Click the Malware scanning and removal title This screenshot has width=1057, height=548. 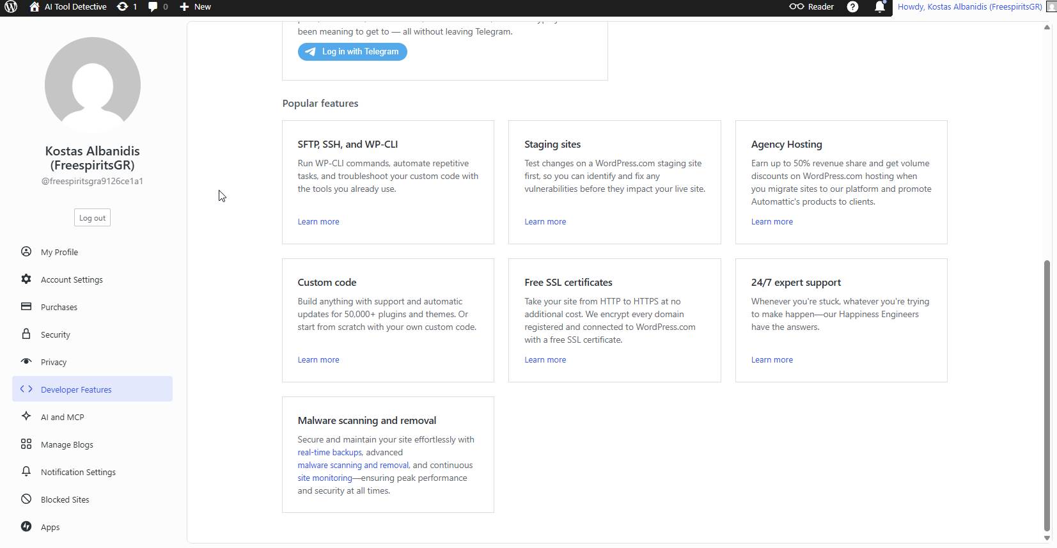[x=367, y=420]
